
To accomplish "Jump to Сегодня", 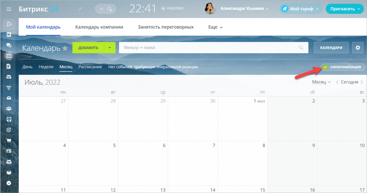I will (350, 82).
